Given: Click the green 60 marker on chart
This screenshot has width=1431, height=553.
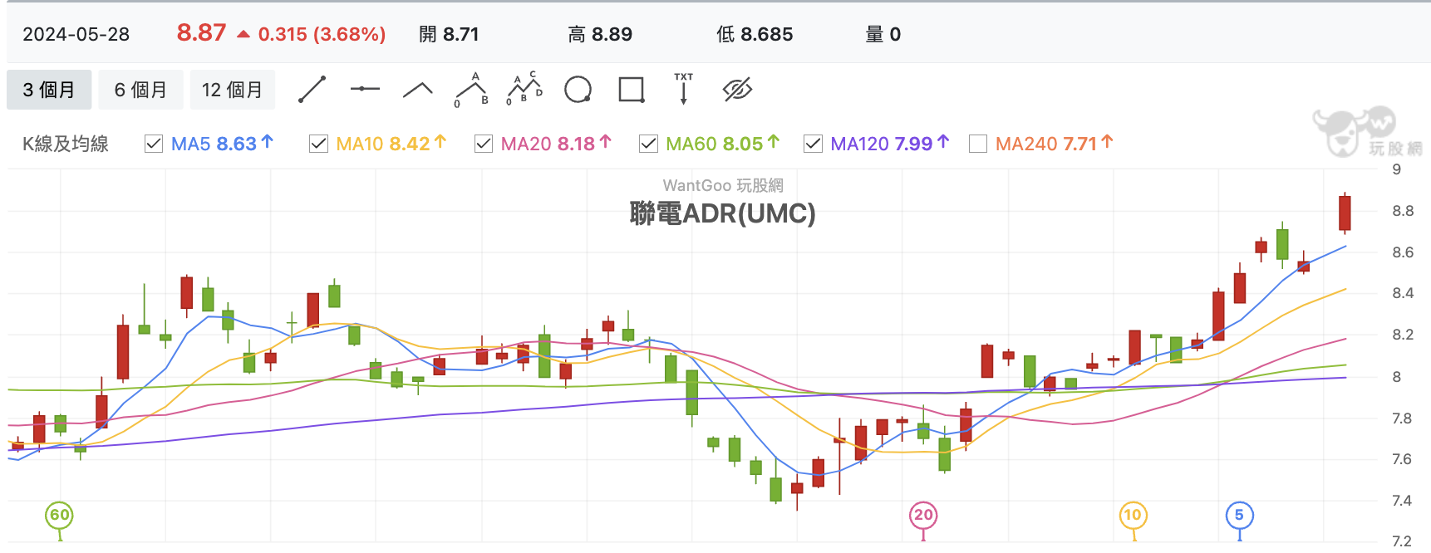Looking at the screenshot, I should pos(59,516).
